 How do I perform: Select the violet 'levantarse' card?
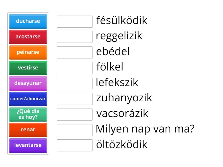point(28,145)
